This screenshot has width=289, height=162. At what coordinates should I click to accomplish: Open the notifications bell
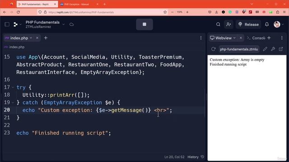[x=267, y=24]
